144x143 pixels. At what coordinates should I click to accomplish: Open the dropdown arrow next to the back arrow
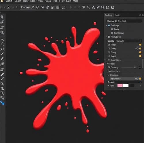point(5,7)
